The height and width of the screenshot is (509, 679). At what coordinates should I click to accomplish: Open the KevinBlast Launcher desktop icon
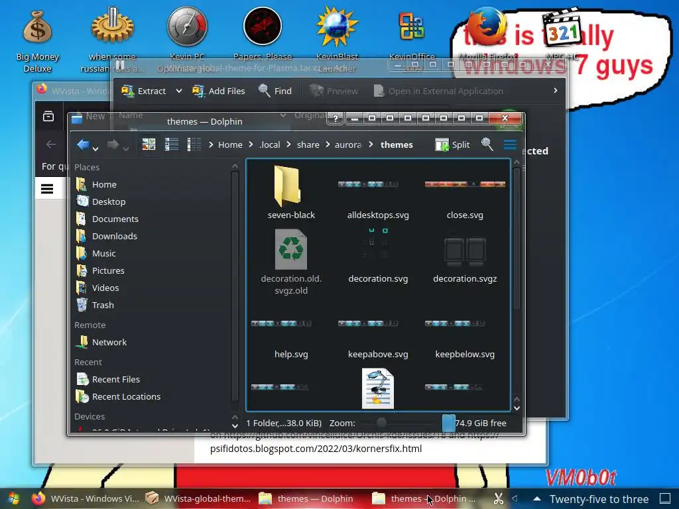337,40
